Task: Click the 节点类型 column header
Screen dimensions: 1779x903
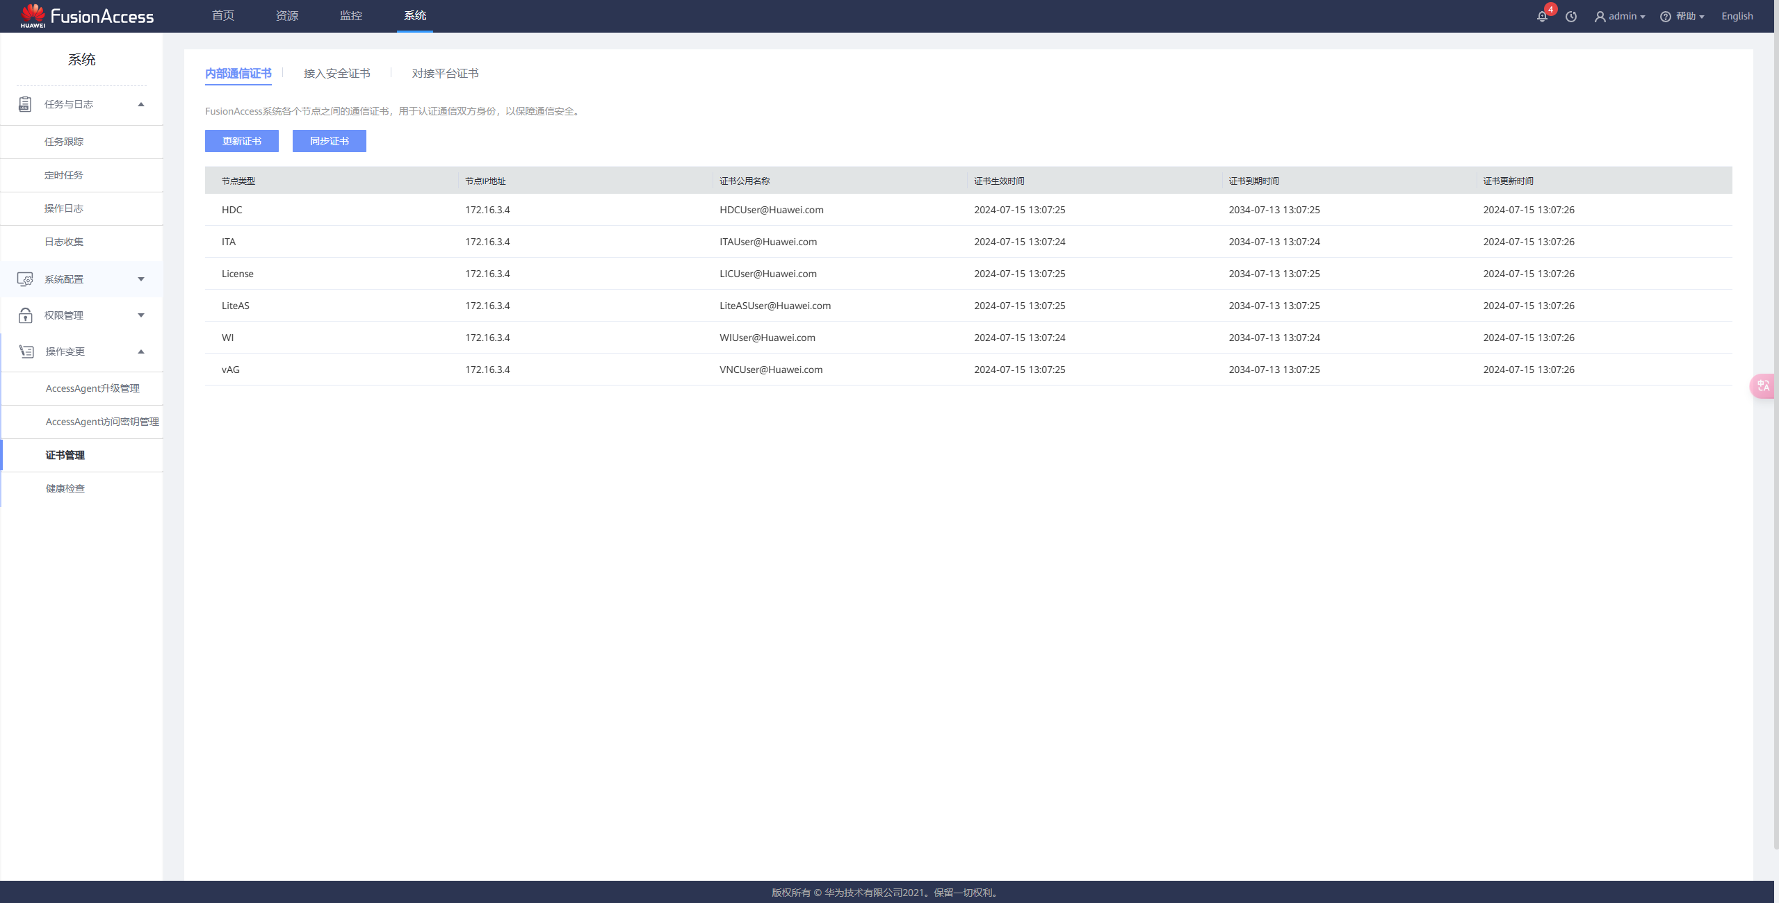Action: (238, 181)
